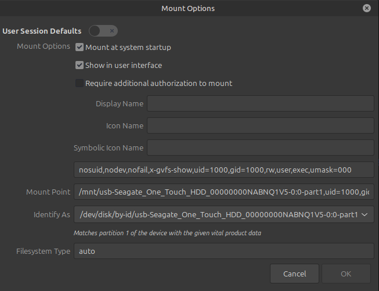Close the Mount Options dialog window

tap(367, 8)
